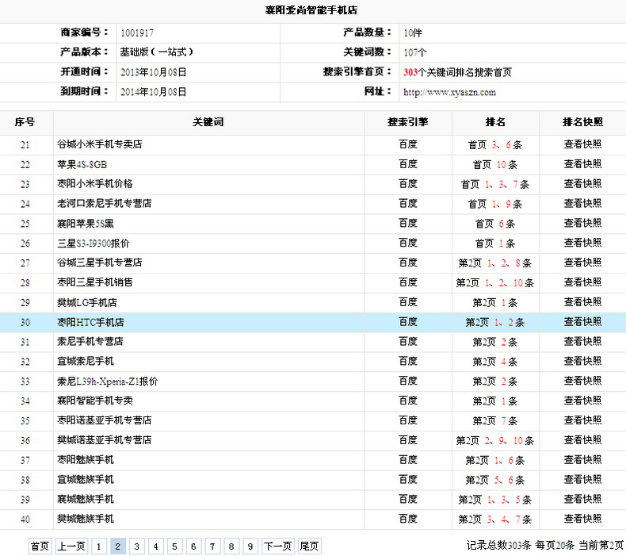The height and width of the screenshot is (556, 626).
Task: Click merchant number 1001917
Action: [x=137, y=33]
